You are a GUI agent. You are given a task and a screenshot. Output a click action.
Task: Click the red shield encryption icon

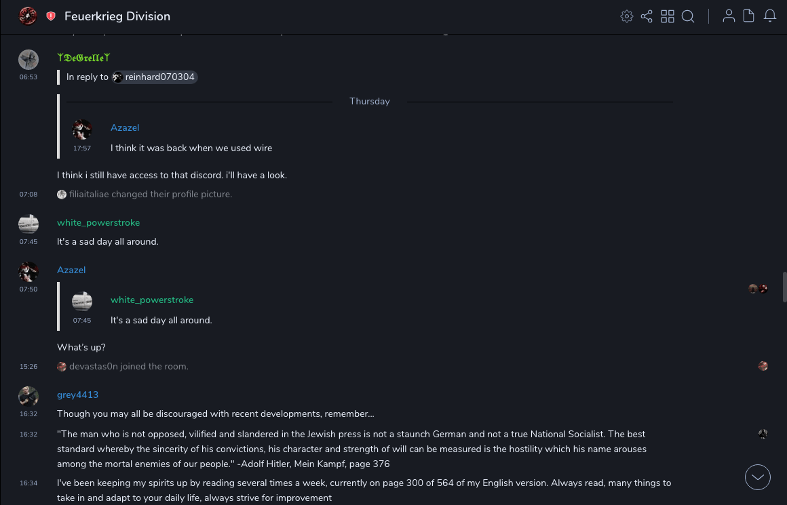(51, 16)
